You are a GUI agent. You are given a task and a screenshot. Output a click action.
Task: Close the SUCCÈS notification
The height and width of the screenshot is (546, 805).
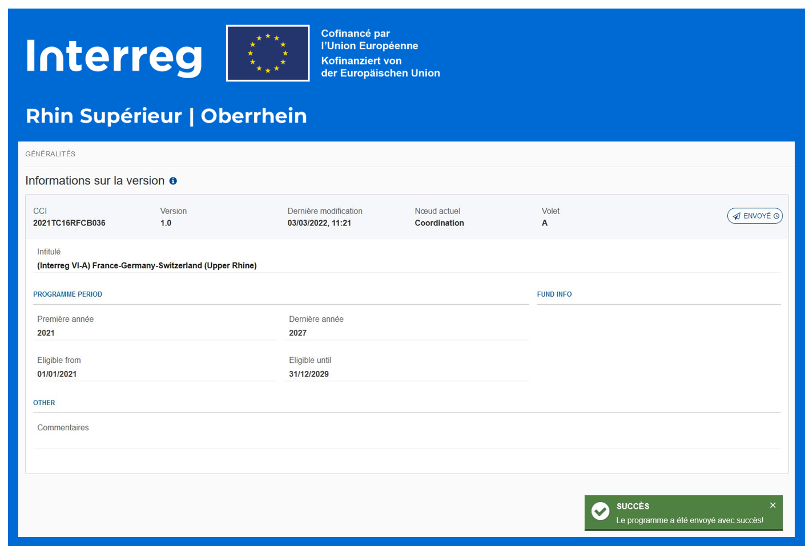772,505
